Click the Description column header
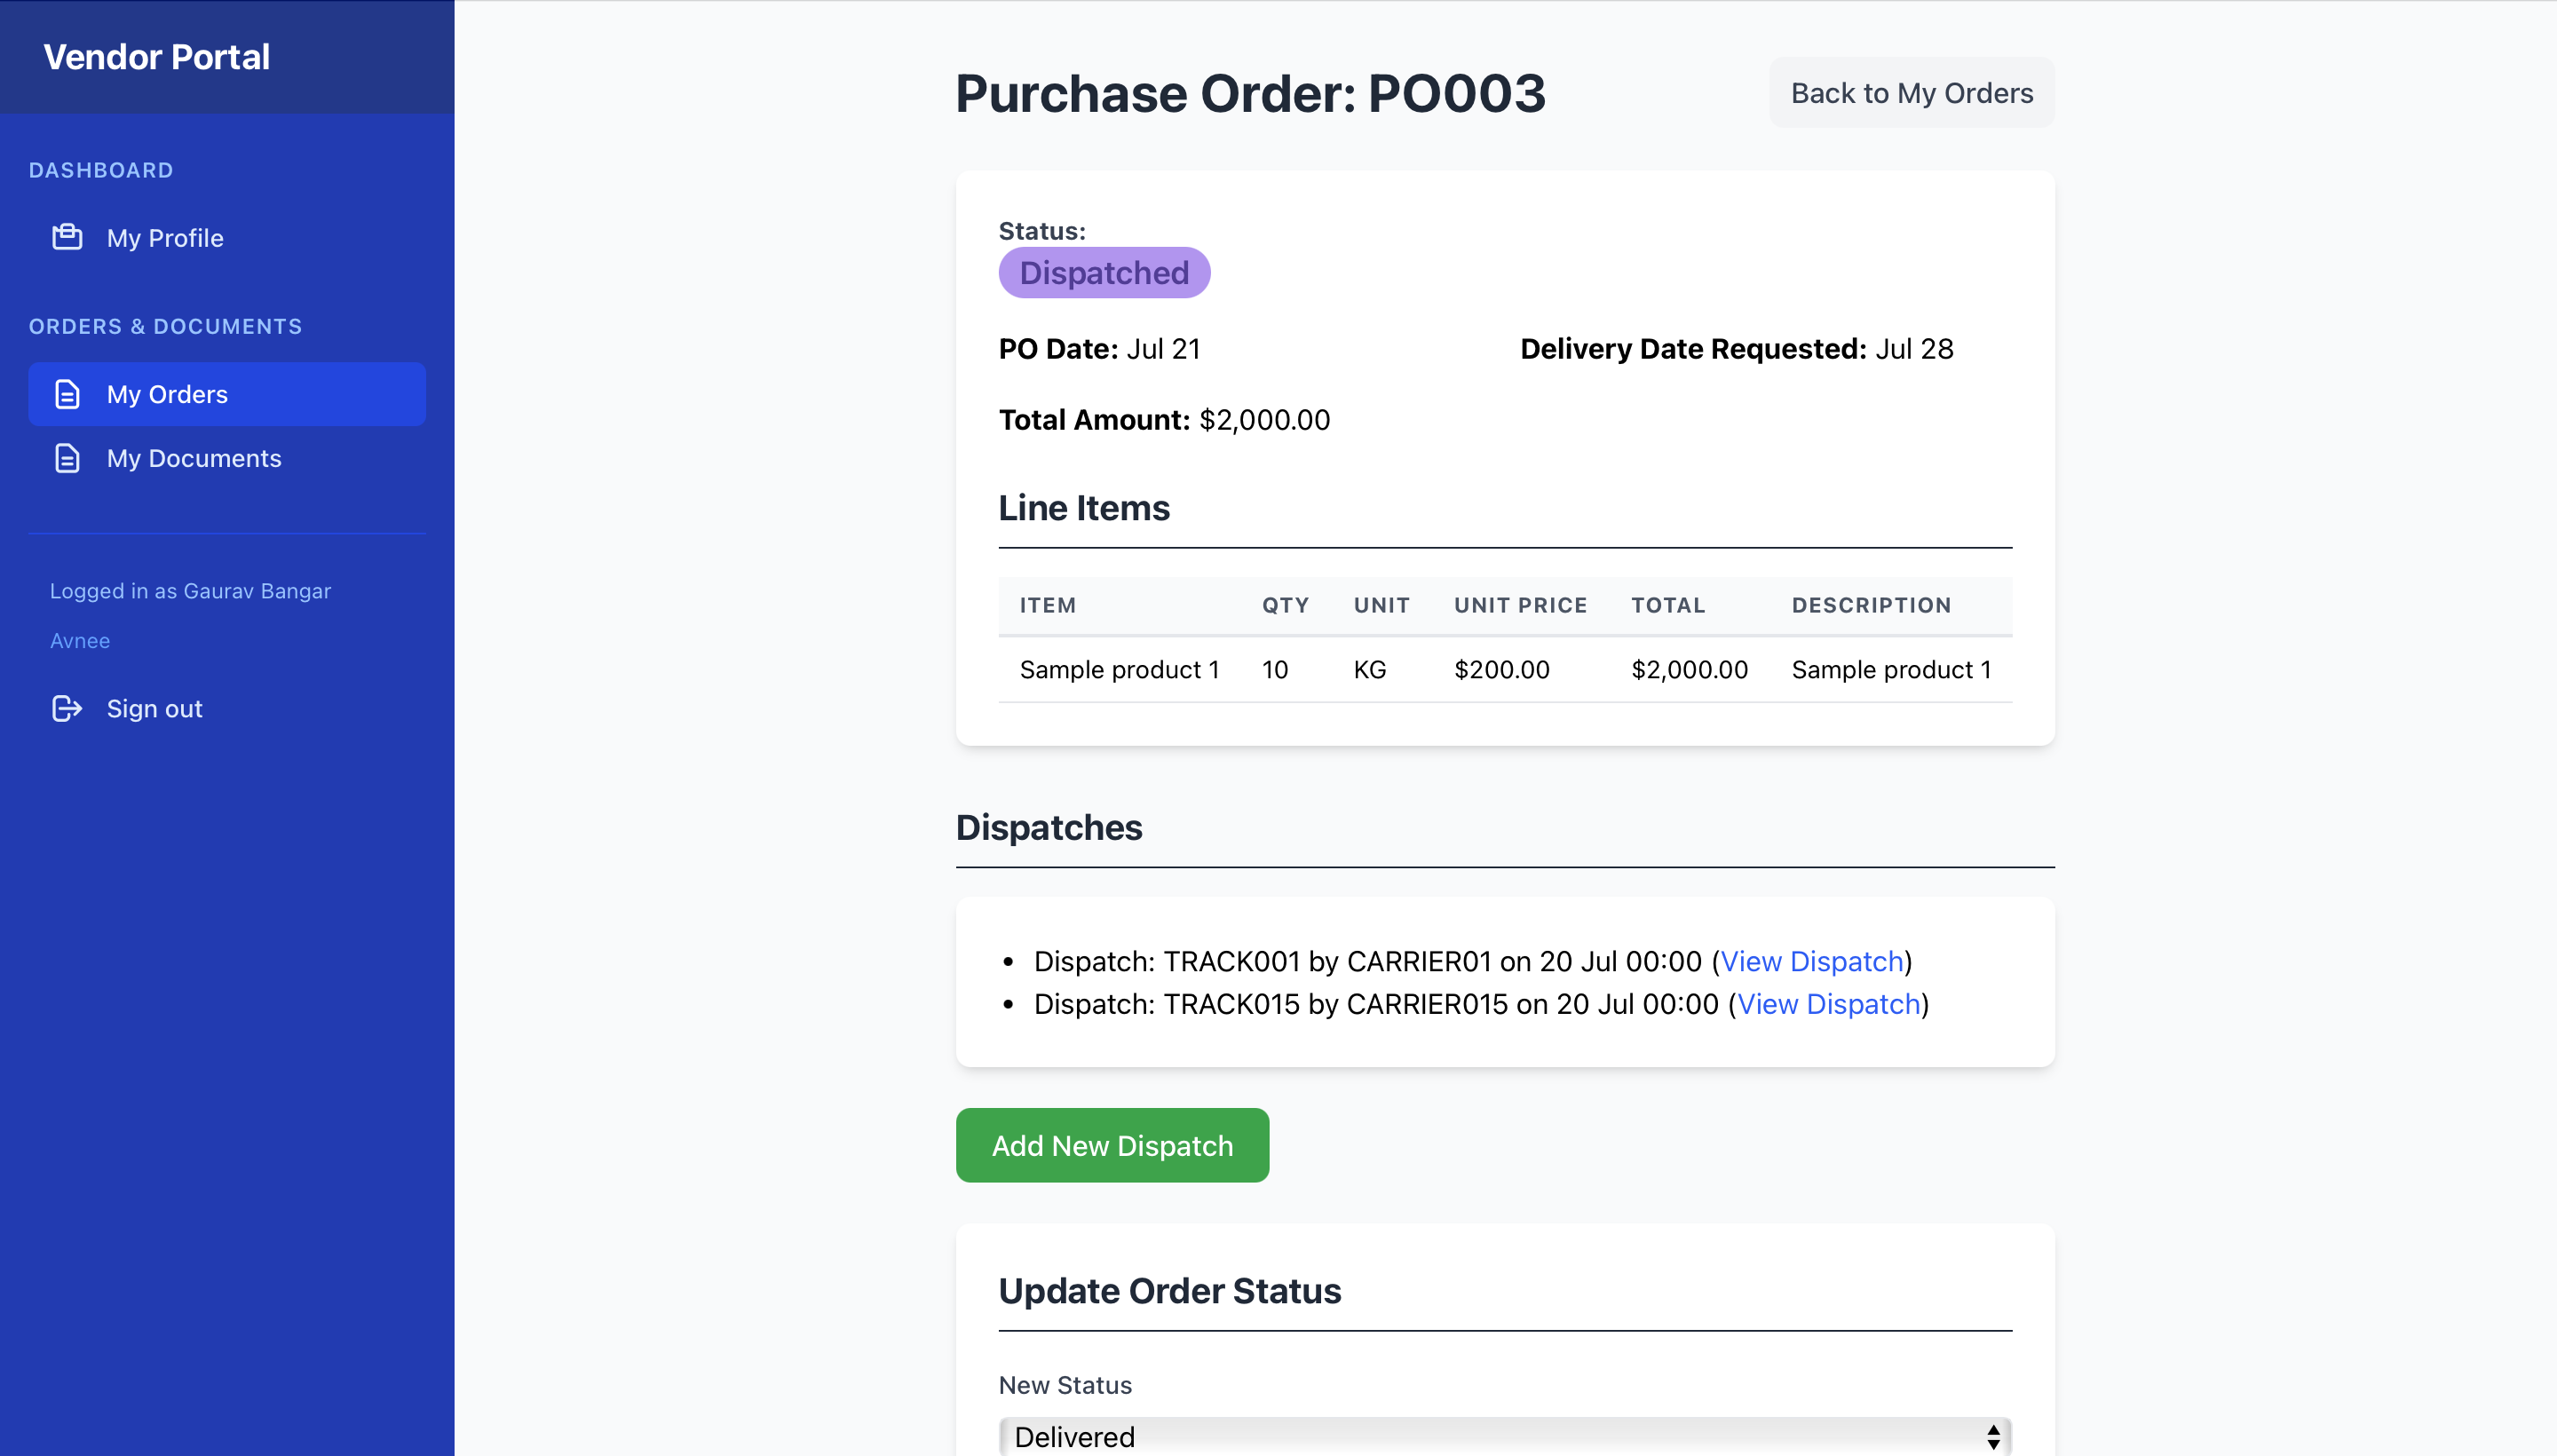This screenshot has height=1456, width=2557. (x=1870, y=605)
